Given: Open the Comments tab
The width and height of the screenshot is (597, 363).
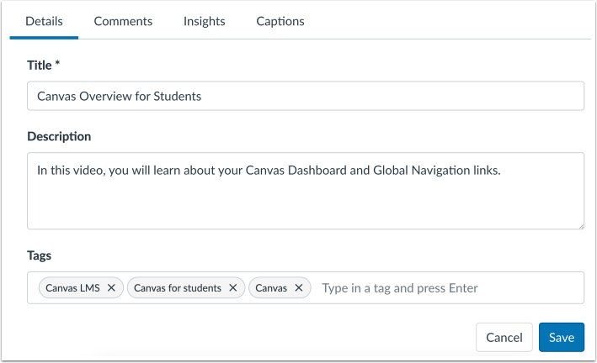Looking at the screenshot, I should (123, 21).
